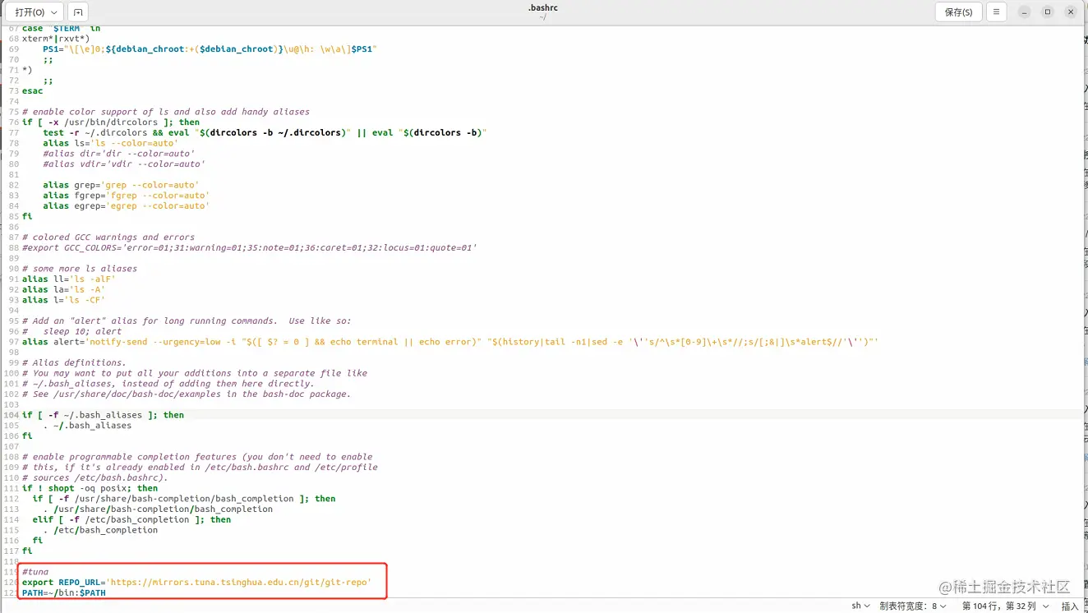Create a new document with the new-tab icon
This screenshot has width=1088, height=613.
coord(77,12)
